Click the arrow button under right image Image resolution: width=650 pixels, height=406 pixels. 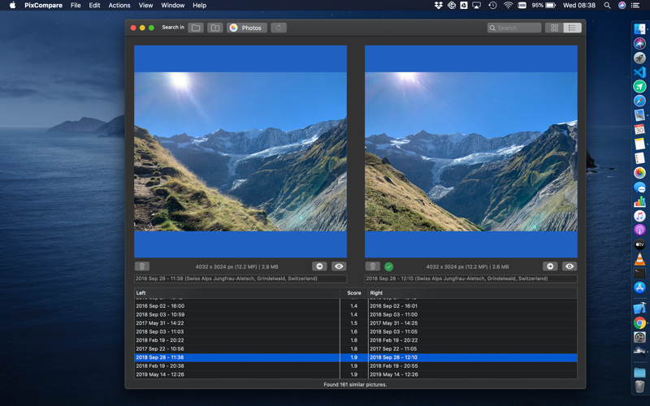click(x=550, y=266)
